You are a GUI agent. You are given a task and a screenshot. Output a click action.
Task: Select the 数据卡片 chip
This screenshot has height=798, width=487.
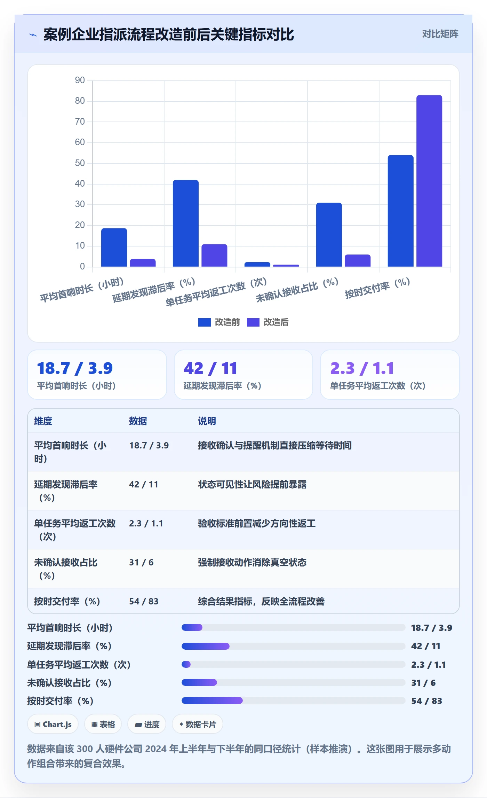[x=198, y=724]
